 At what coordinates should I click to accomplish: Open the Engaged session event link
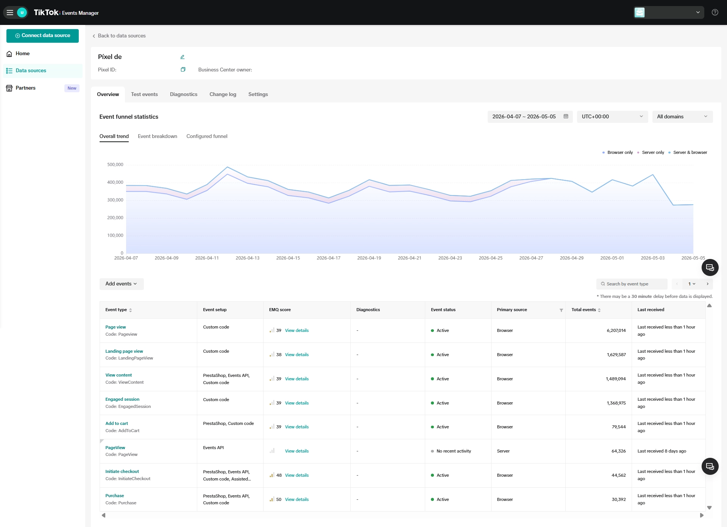[x=122, y=399]
